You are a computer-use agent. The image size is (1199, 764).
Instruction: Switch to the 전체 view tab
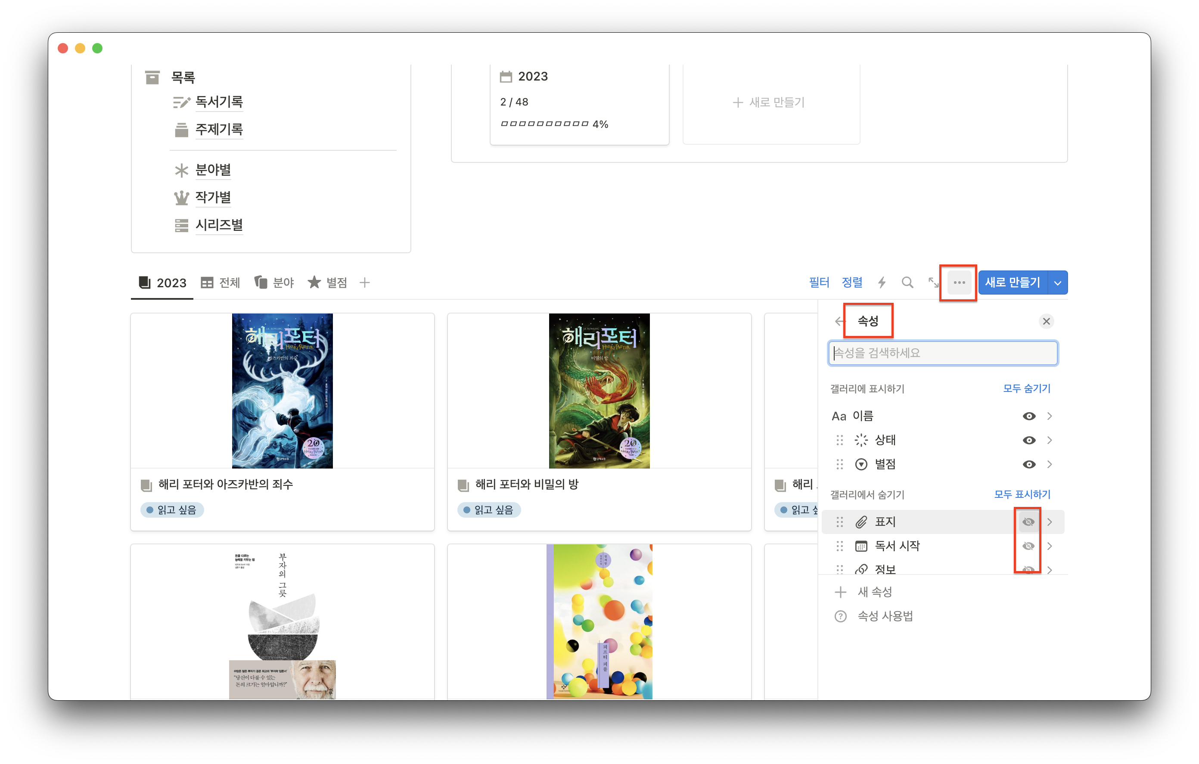pos(220,283)
